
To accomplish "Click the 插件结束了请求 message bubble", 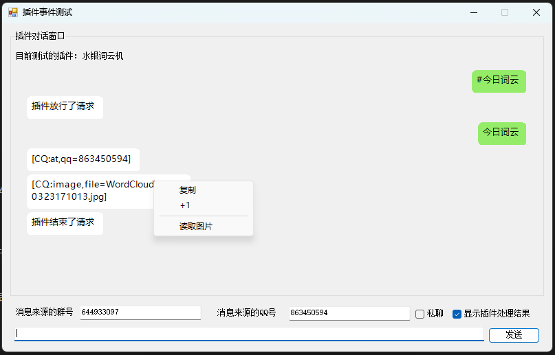I will 65,223.
